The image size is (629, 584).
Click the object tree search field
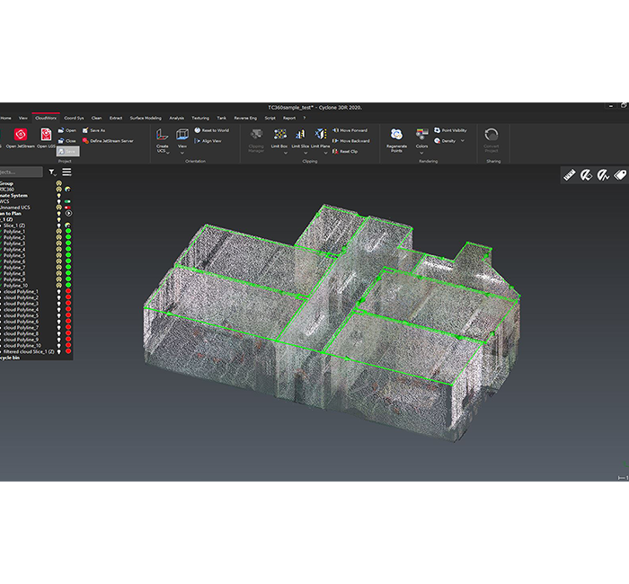point(22,172)
